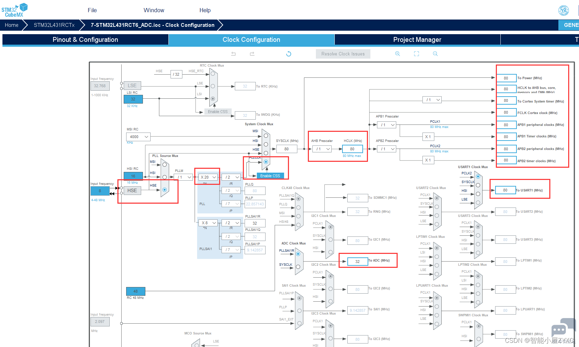Click the 'To IWDG (KHz)' label
Image resolution: width=579 pixels, height=347 pixels.
268,115
